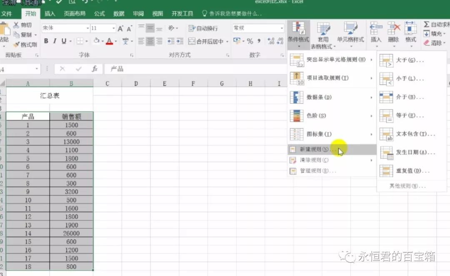450x276 pixels.
Task: Center text horizontally
Action: tap(150, 41)
